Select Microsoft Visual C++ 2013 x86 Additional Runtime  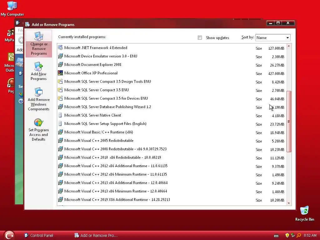click(x=172, y=183)
